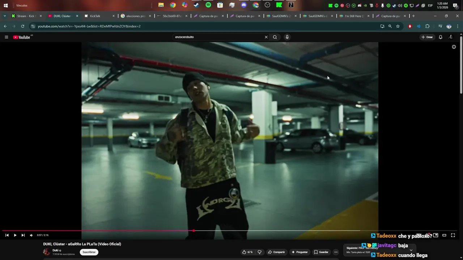The image size is (463, 260).
Task: Go back in browser history
Action: tap(5, 26)
